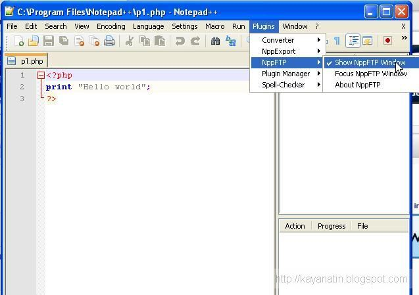
Task: Sort by the Action column header
Action: pyautogui.click(x=295, y=226)
